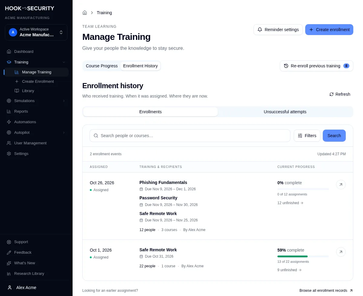Switch to the Unsuccessful attempts tab
363x296 pixels.
[285, 112]
